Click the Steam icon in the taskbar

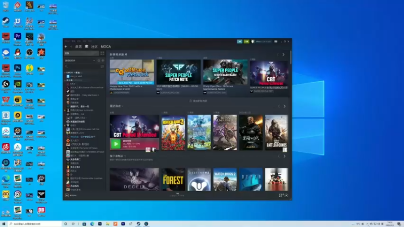point(138,224)
